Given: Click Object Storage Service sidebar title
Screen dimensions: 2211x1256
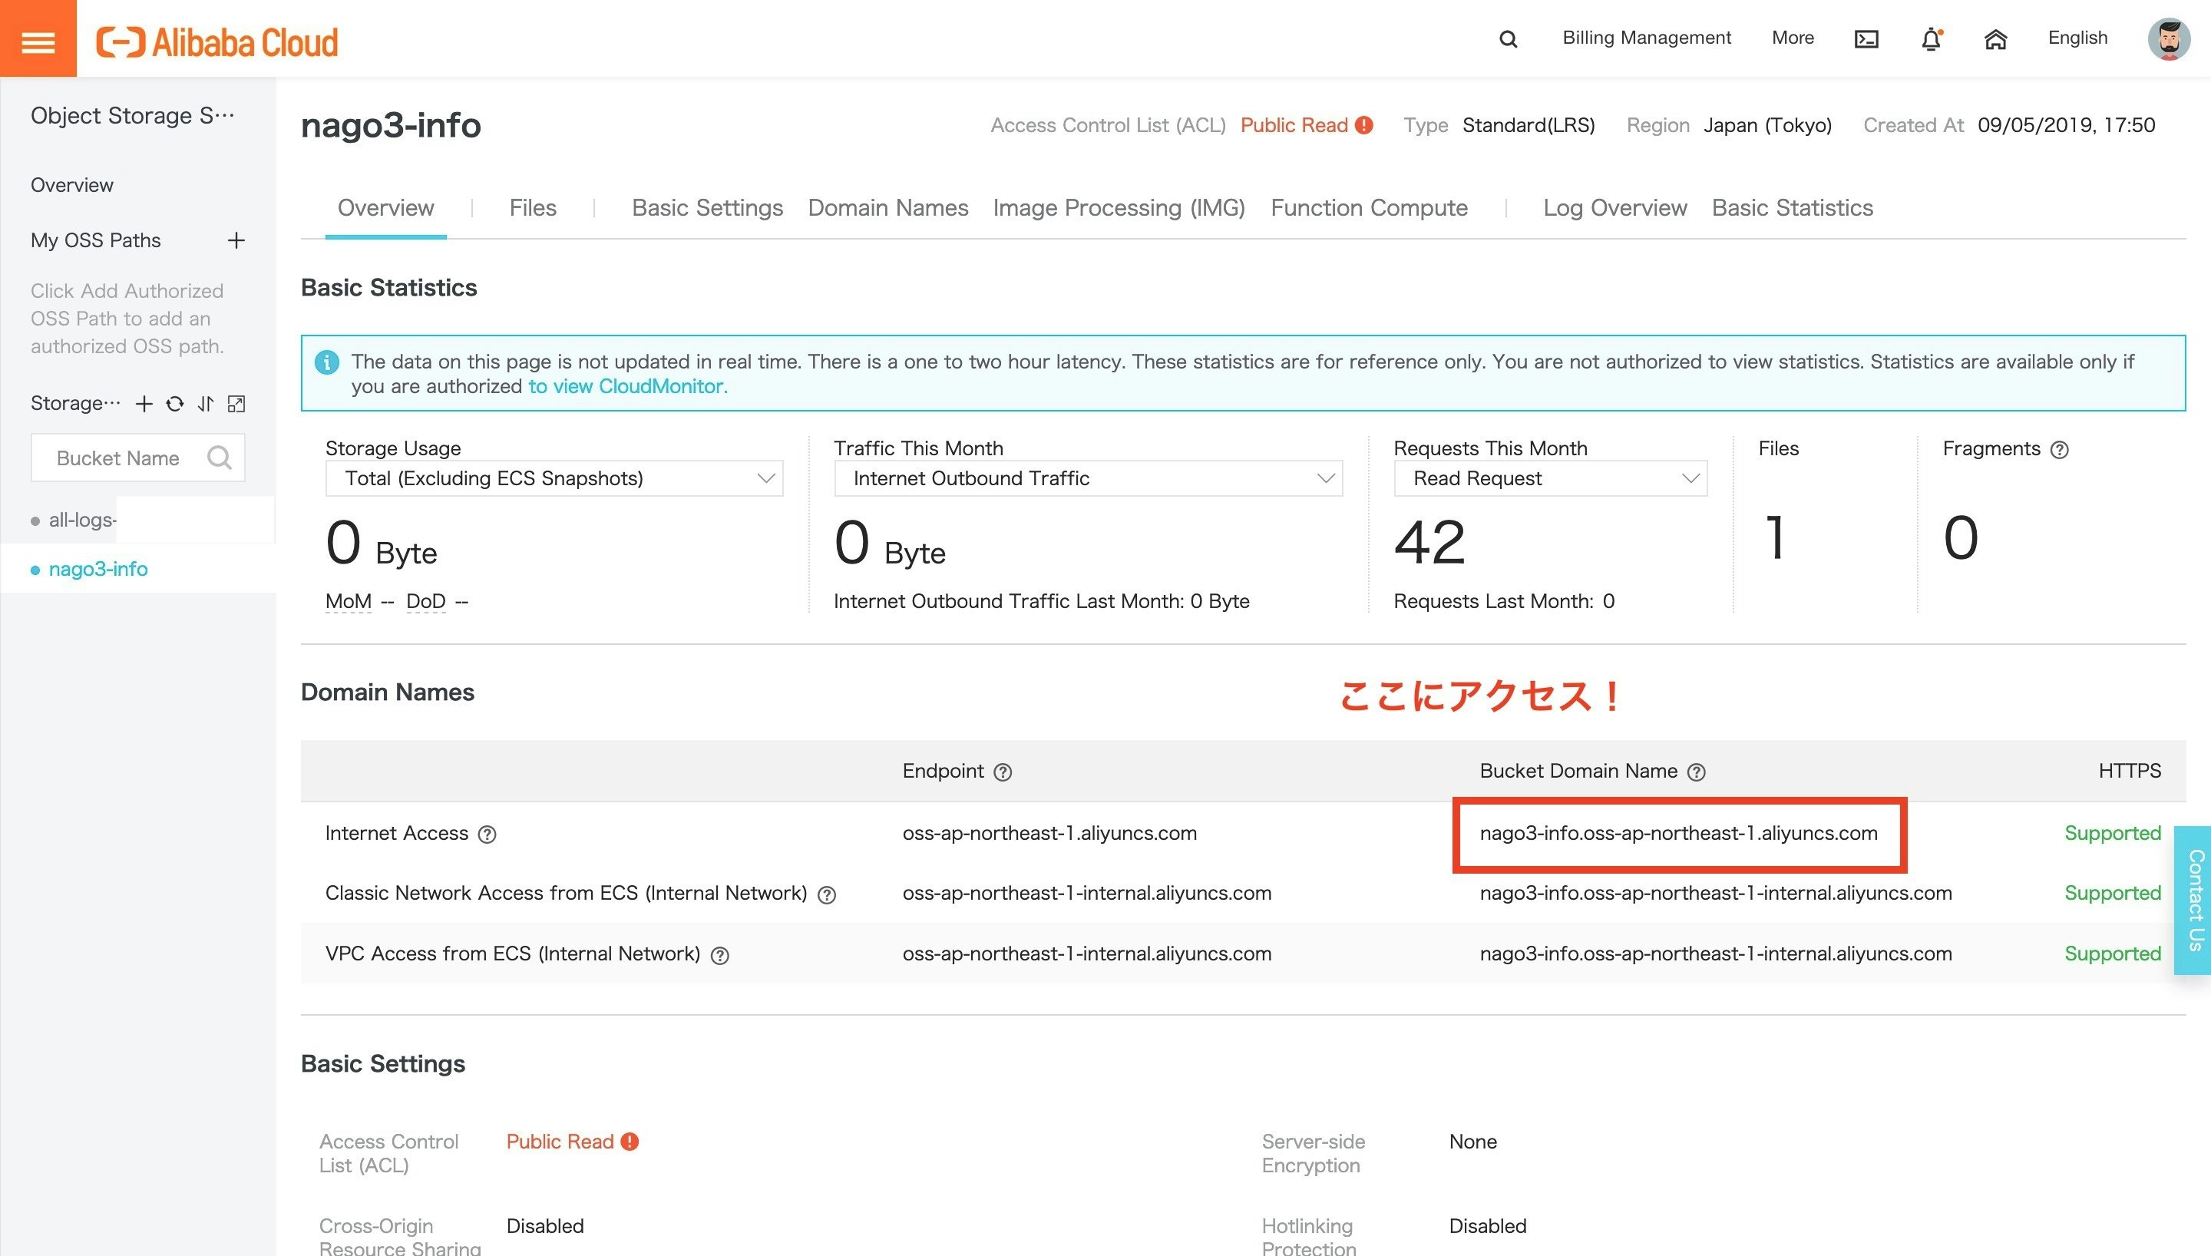Looking at the screenshot, I should [133, 116].
